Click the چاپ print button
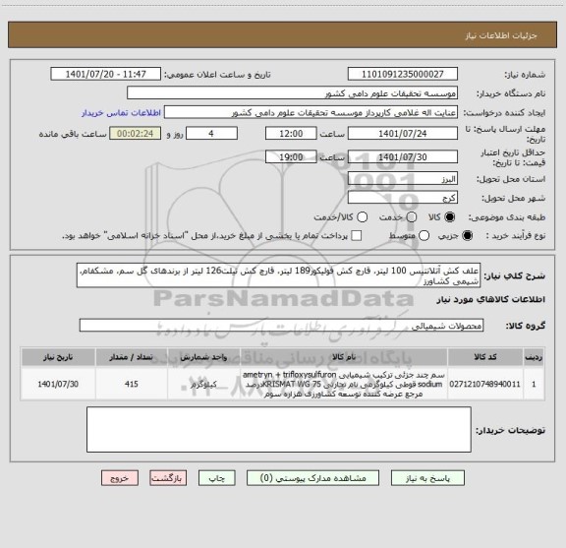 (216, 478)
